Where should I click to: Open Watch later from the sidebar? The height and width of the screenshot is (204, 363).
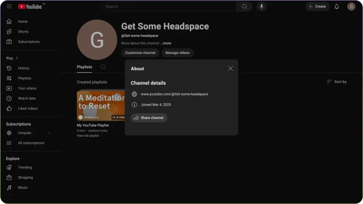click(27, 98)
